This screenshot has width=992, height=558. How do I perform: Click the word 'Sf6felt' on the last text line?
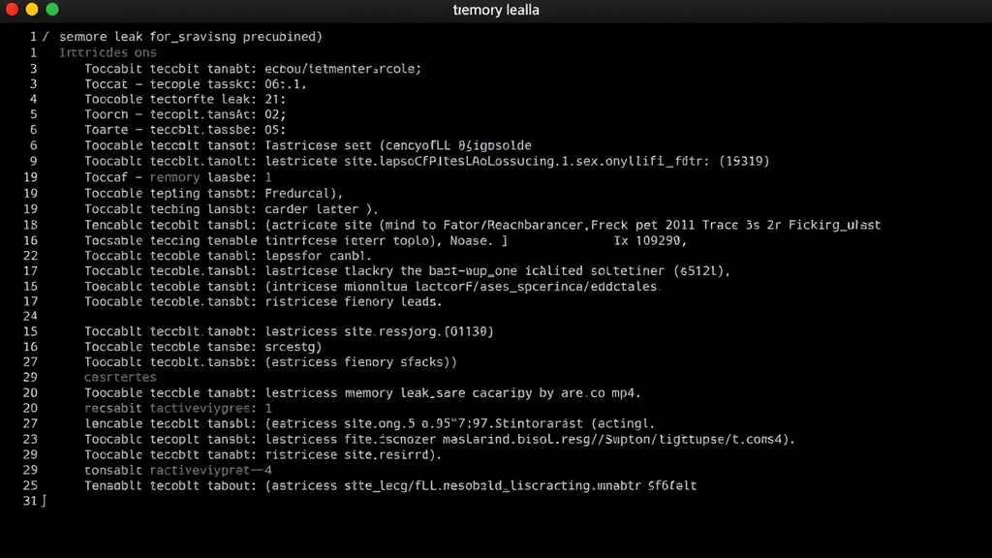pos(672,485)
